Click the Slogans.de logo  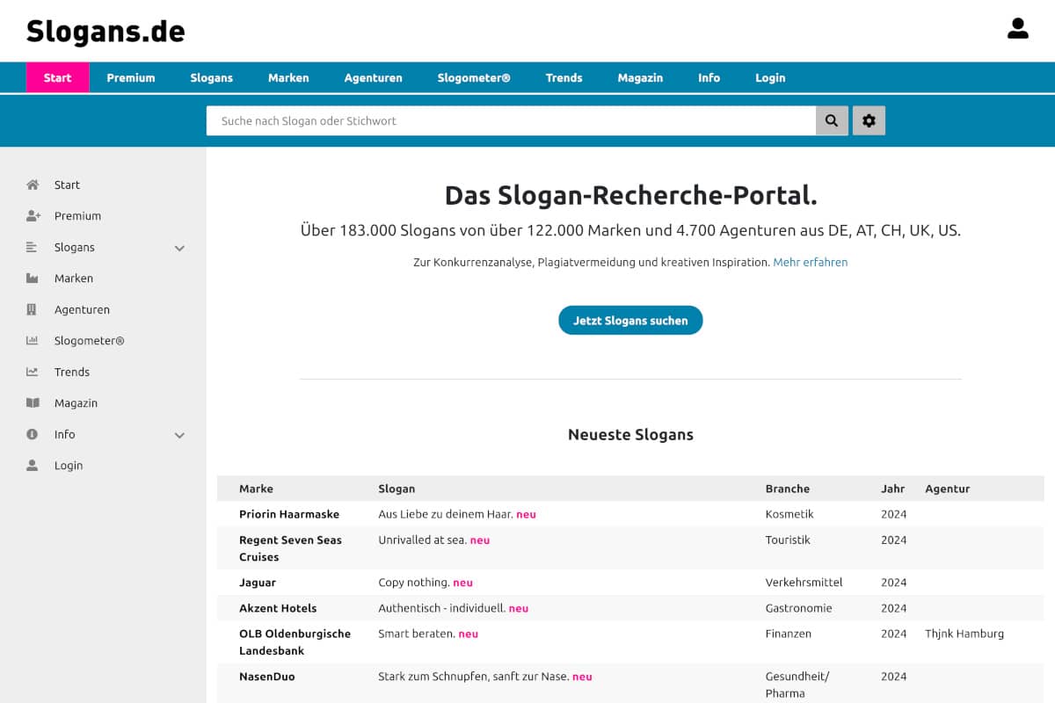[x=105, y=31]
